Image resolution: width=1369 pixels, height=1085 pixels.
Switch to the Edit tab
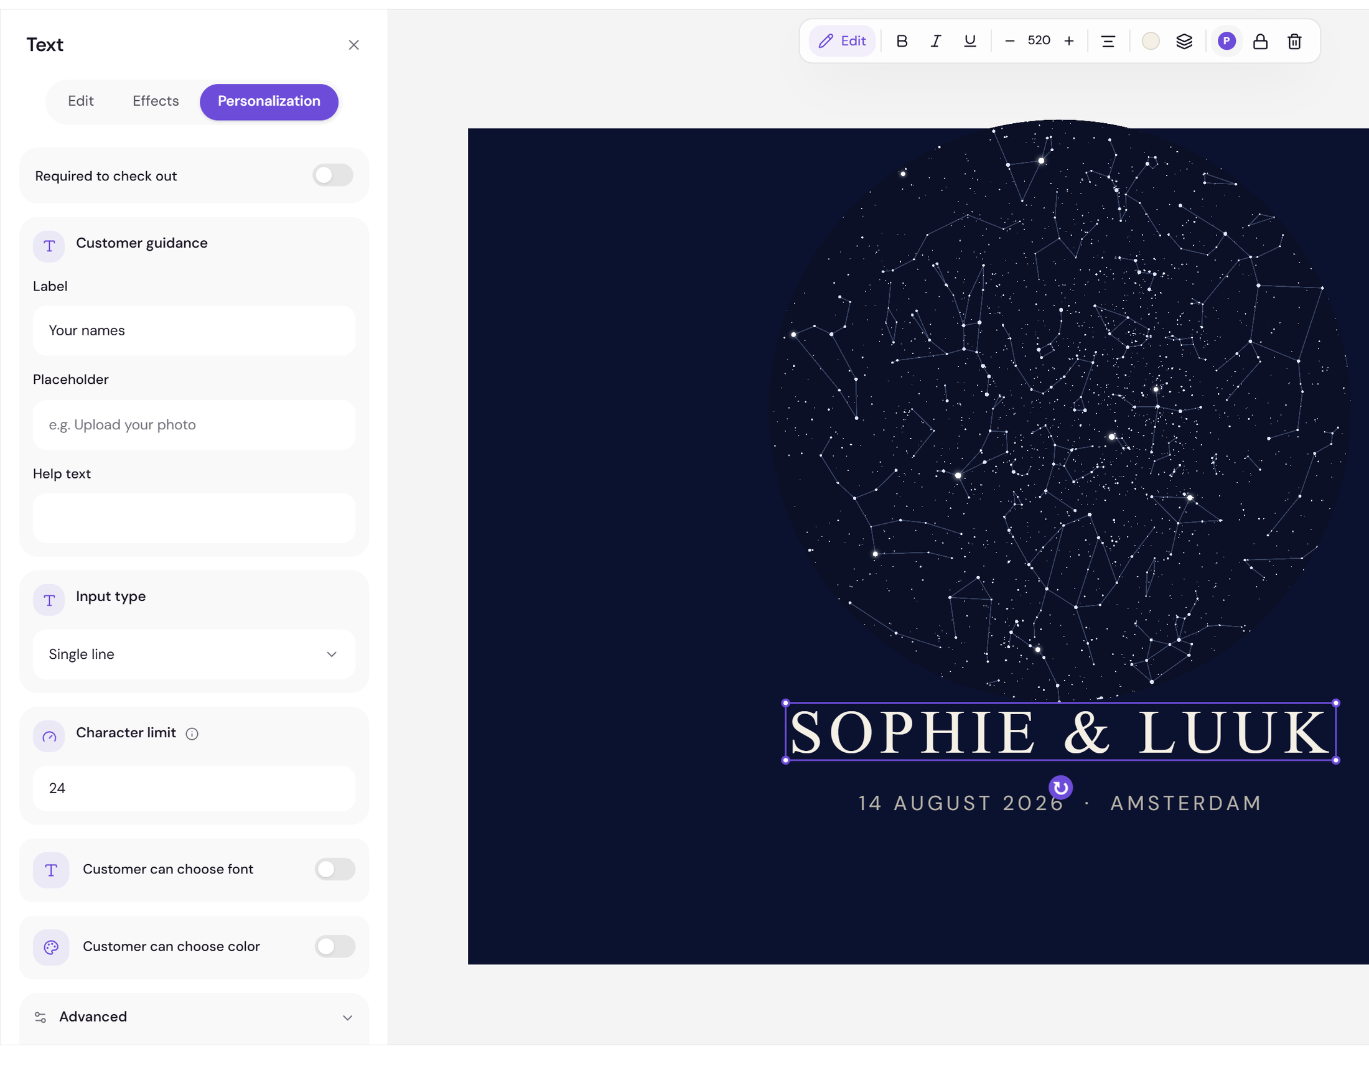click(81, 101)
